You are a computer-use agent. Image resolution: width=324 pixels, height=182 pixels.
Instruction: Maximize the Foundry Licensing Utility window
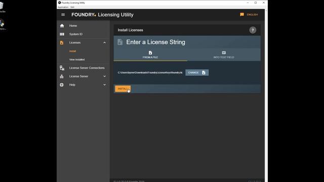pyautogui.click(x=256, y=3)
